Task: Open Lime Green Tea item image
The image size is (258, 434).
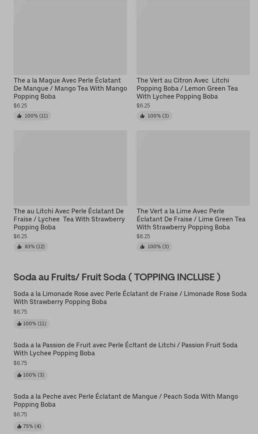Action: [x=193, y=168]
